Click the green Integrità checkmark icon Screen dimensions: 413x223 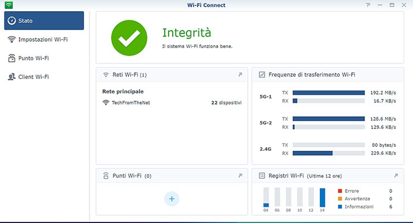pyautogui.click(x=129, y=37)
